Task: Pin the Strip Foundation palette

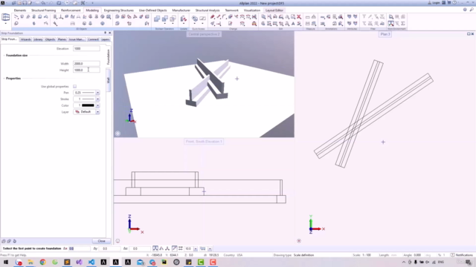Action: pyautogui.click(x=106, y=33)
